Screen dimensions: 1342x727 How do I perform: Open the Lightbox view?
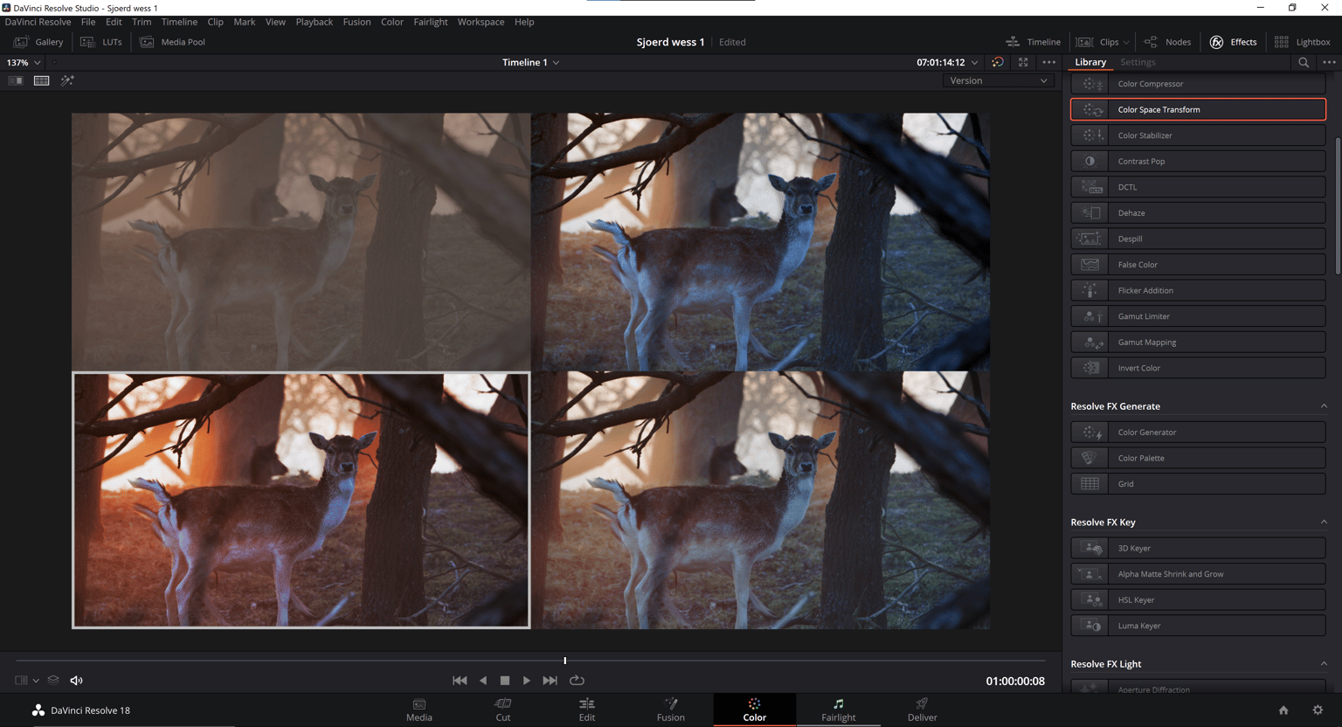[1302, 42]
